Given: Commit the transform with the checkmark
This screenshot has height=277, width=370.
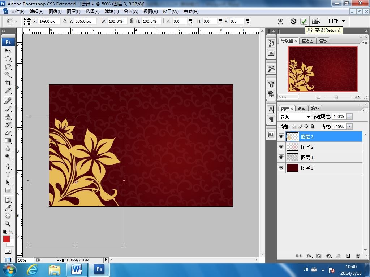Looking at the screenshot, I should coord(304,21).
